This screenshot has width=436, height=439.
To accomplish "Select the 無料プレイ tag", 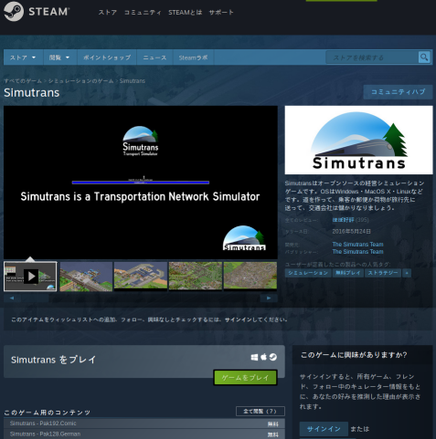I will point(348,273).
